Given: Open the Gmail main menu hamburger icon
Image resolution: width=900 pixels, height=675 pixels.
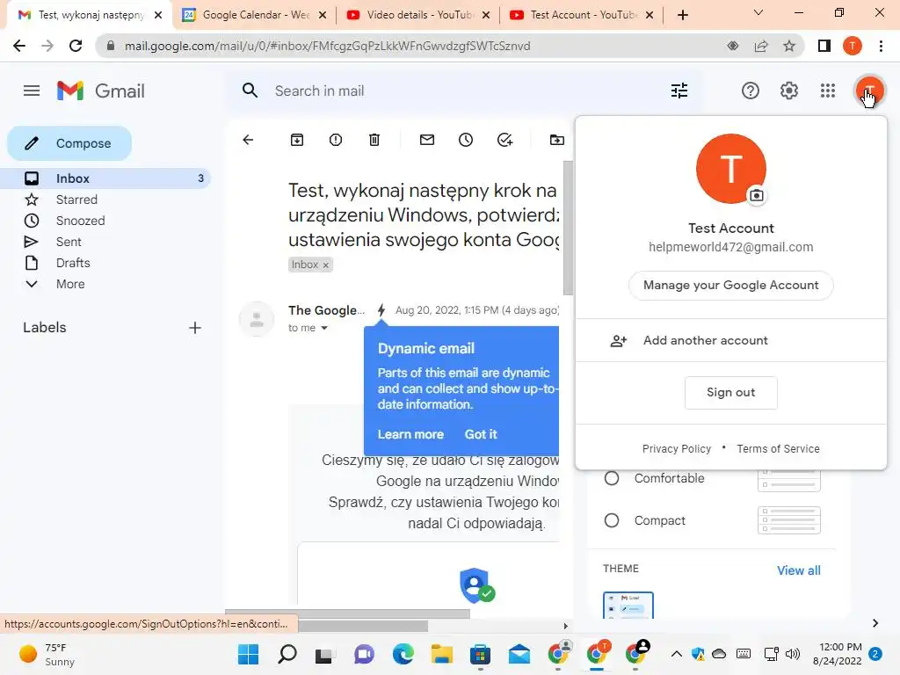Looking at the screenshot, I should coord(32,91).
